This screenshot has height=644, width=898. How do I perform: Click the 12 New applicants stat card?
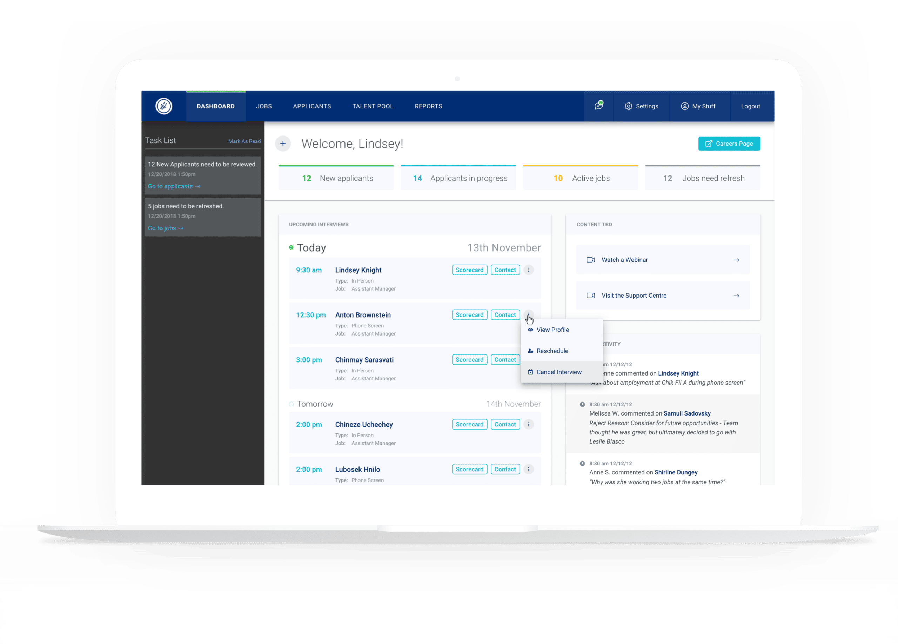[336, 178]
